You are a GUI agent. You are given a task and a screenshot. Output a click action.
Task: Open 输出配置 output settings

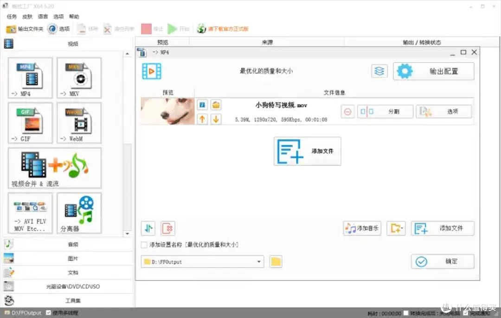pos(434,71)
